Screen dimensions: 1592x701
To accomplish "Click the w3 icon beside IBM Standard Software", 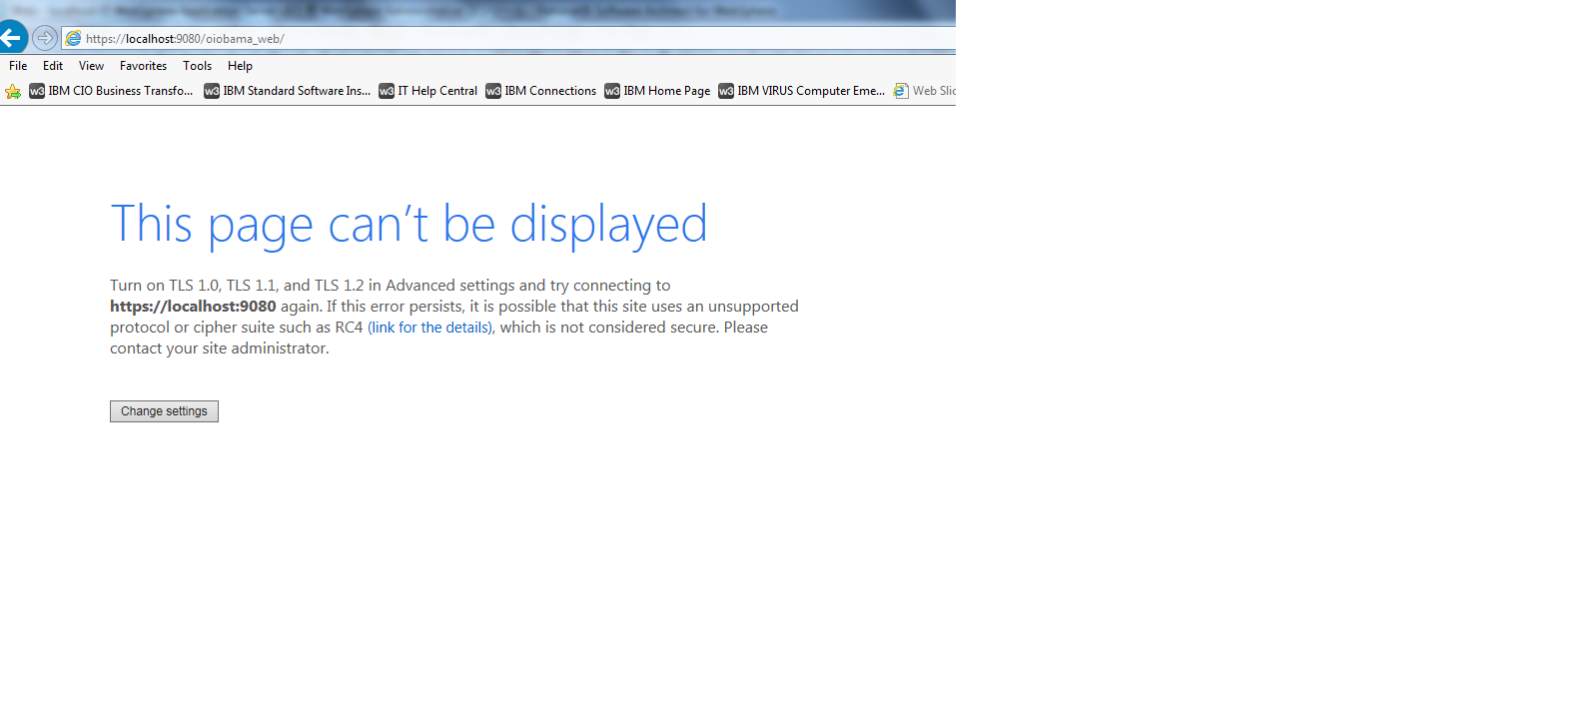I will pos(212,91).
